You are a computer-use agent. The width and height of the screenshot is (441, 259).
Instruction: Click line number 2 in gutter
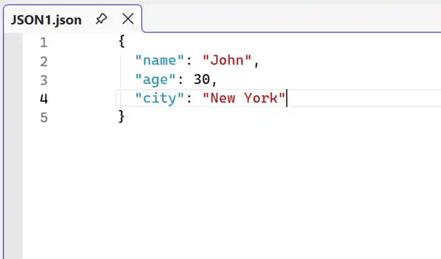tap(44, 61)
